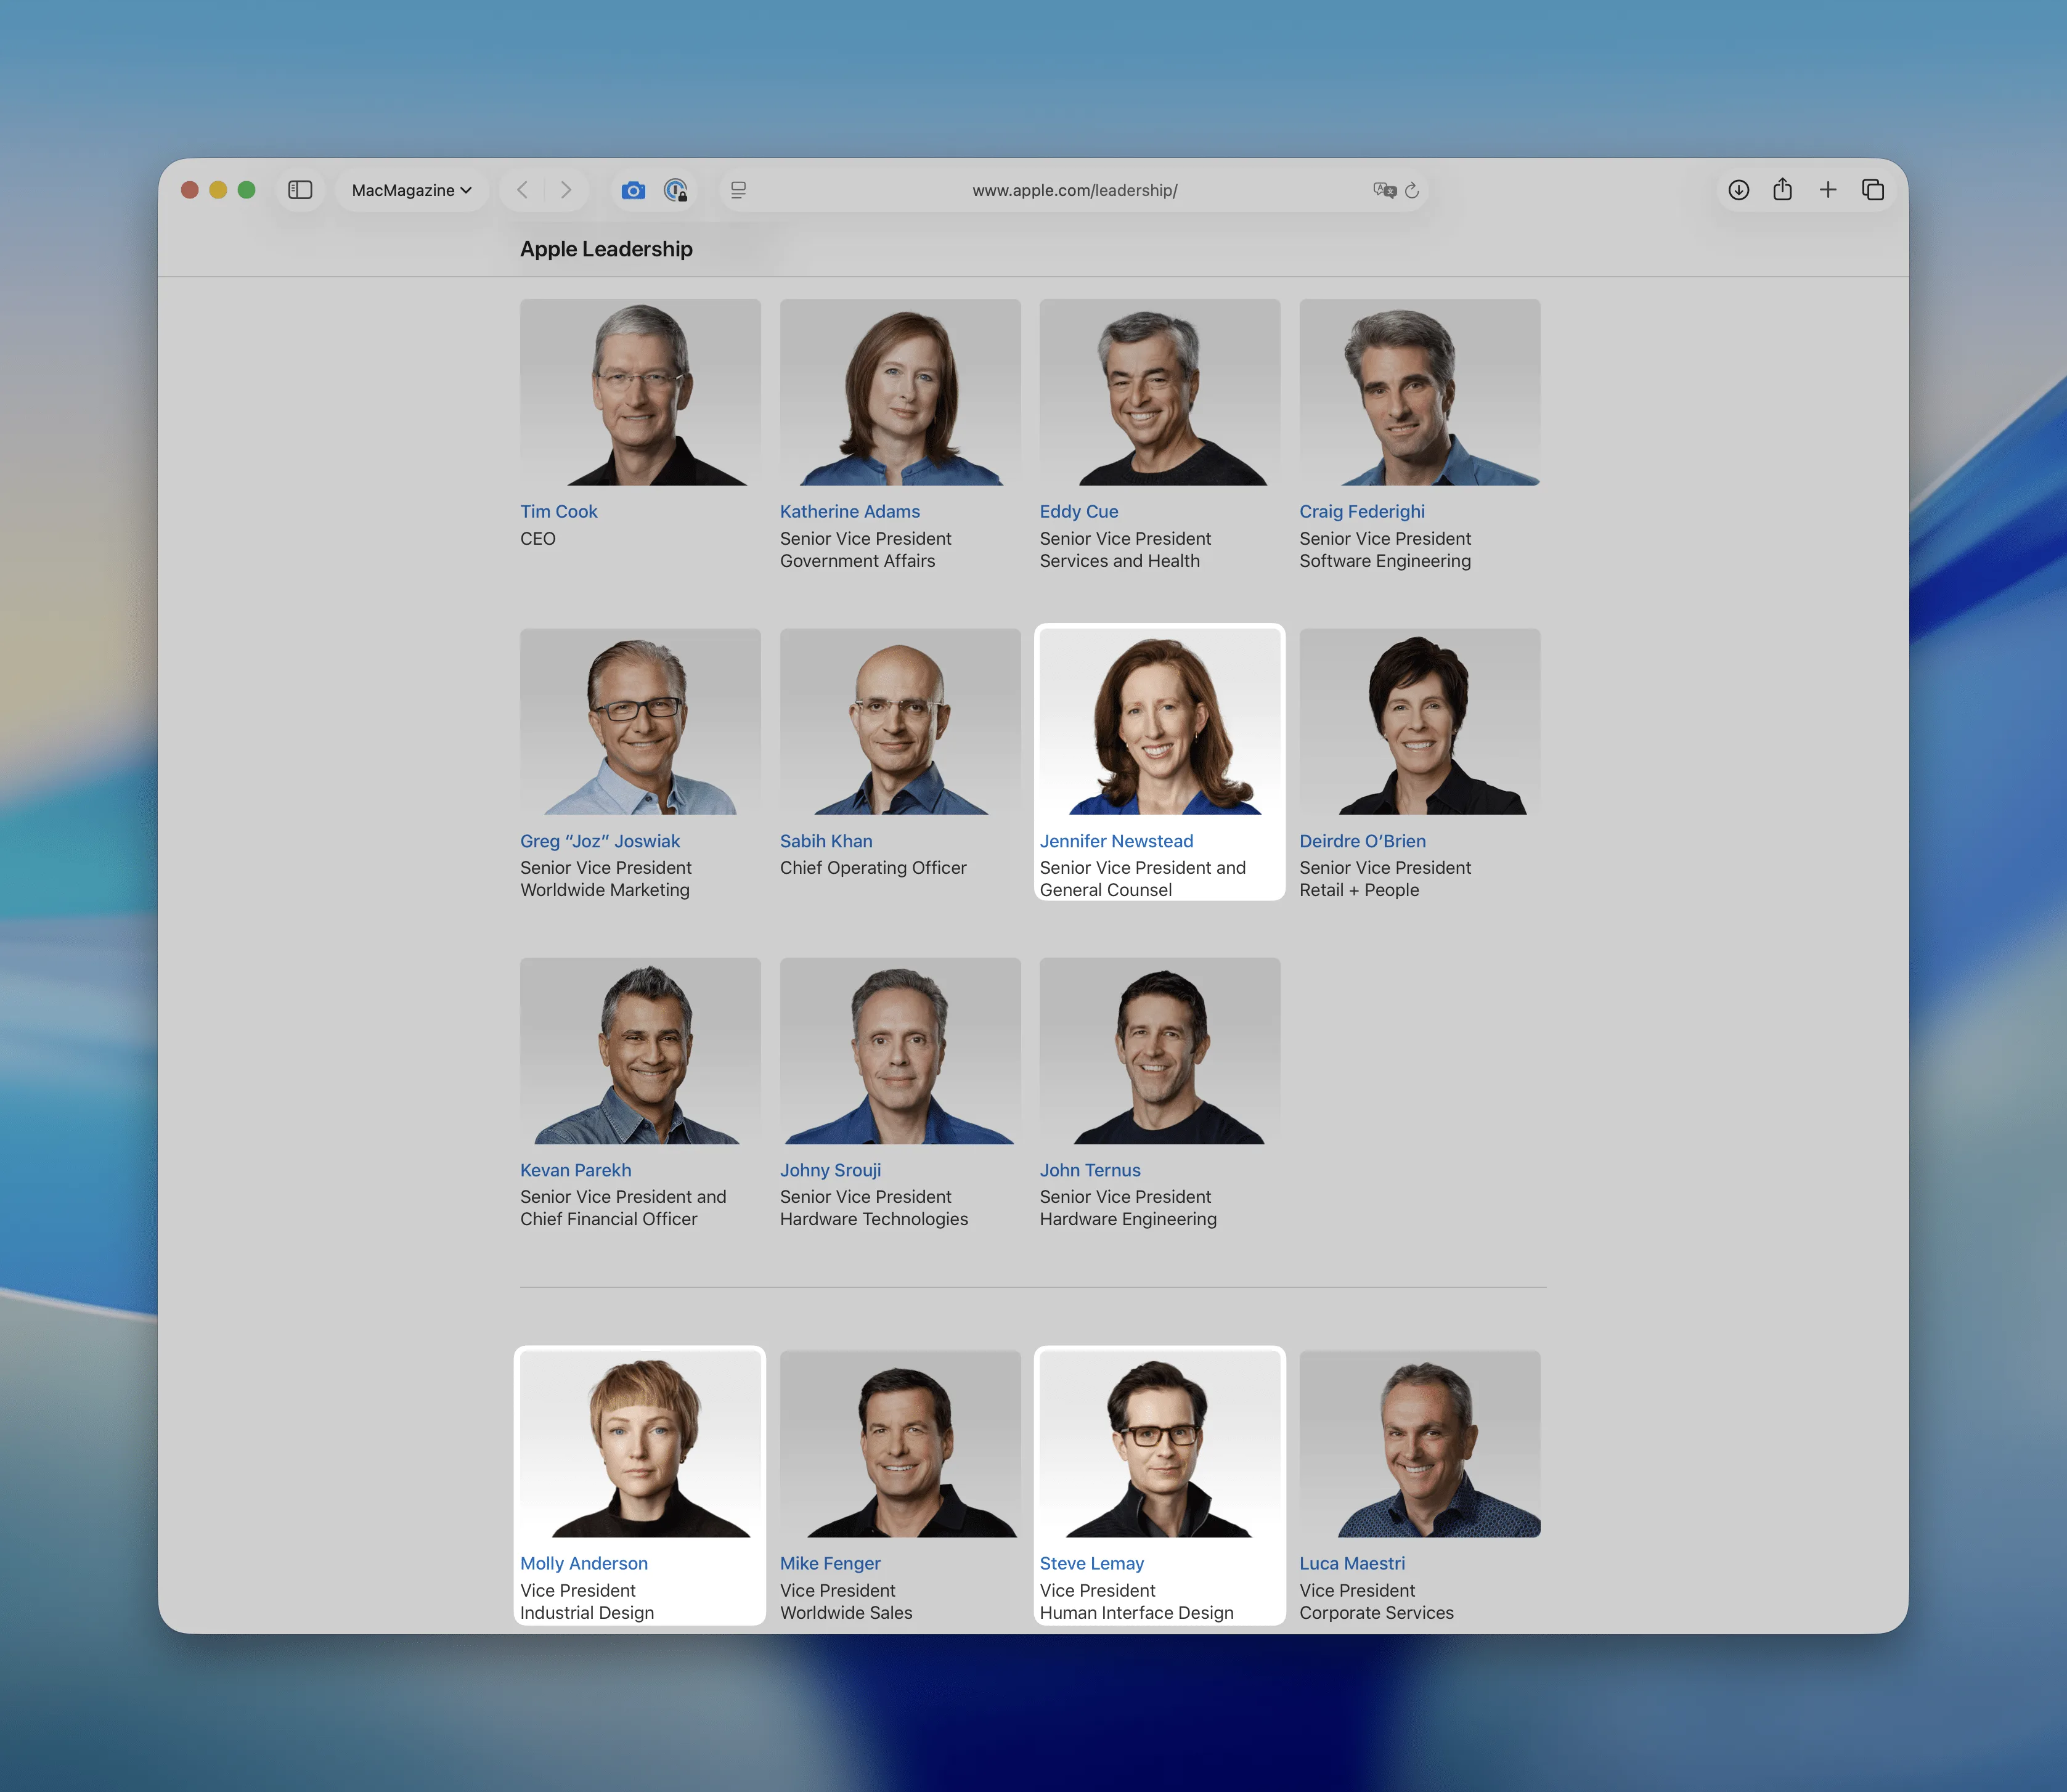Open John Ternus's profile link
2067x1792 pixels.
pos(1090,1170)
